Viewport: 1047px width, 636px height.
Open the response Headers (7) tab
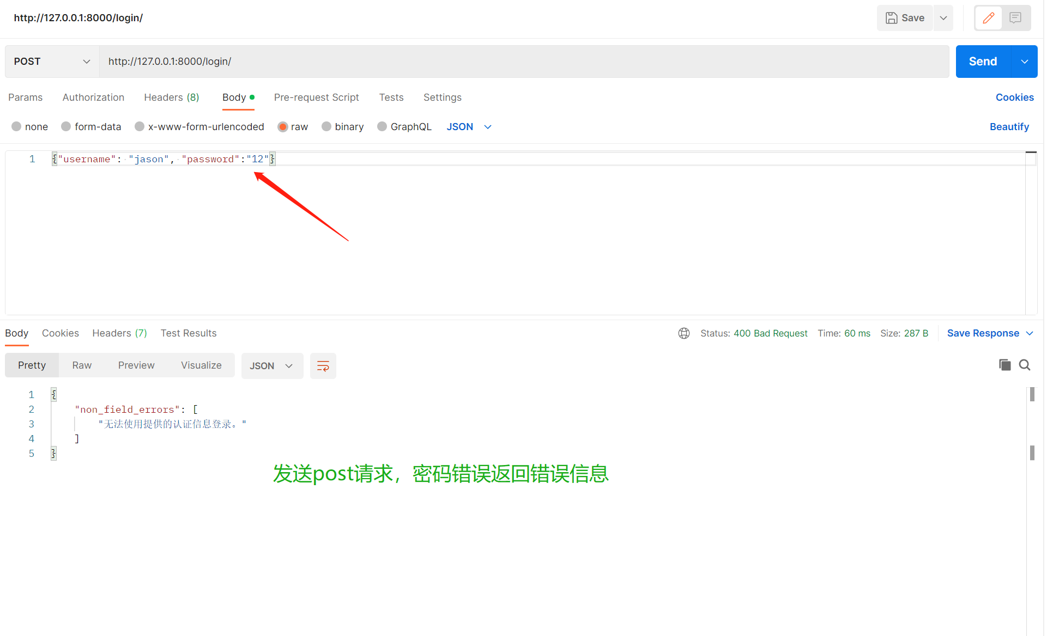coord(119,333)
